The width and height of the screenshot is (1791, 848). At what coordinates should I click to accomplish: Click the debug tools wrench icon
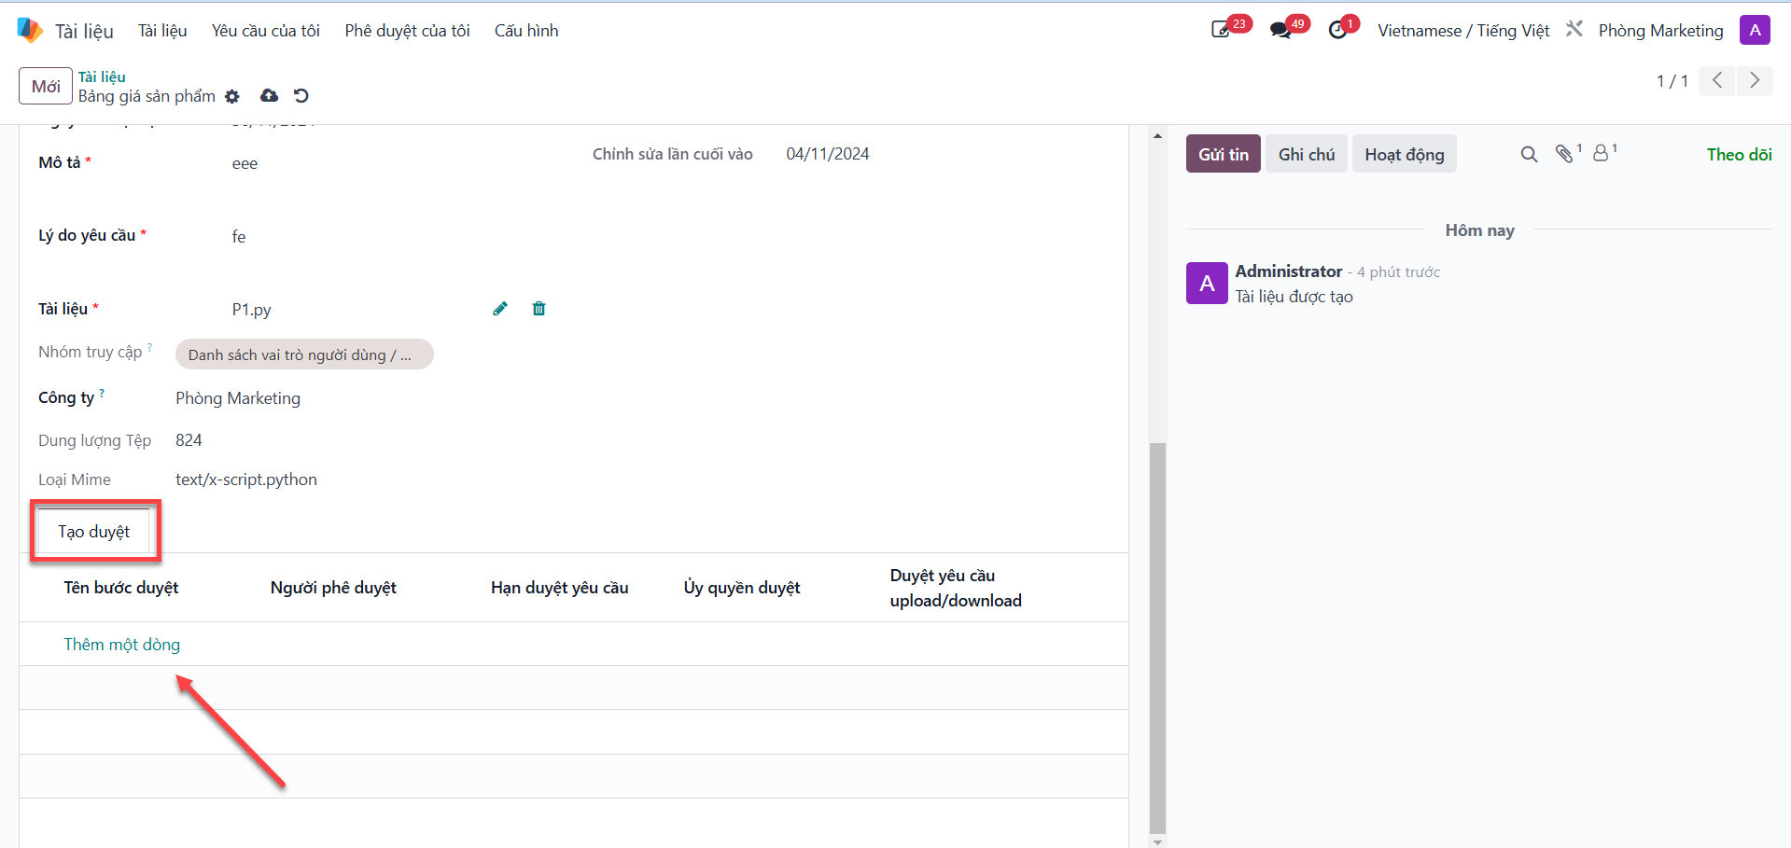[1574, 29]
